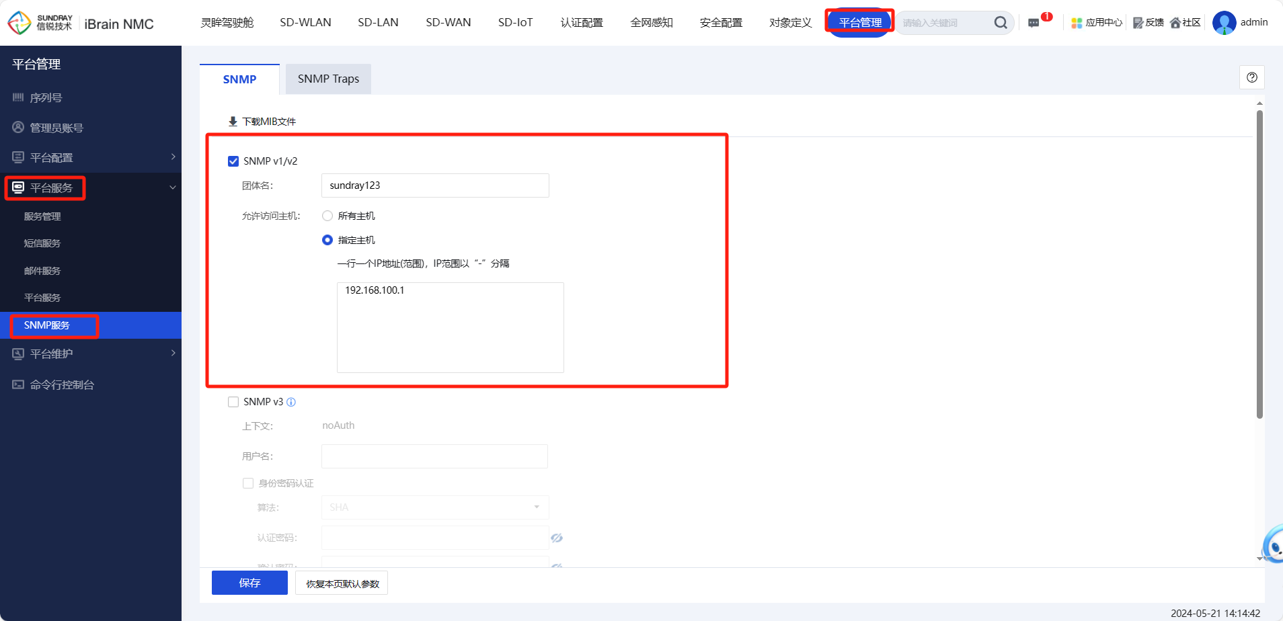
Task: Open the 认证配置 menu
Action: pos(582,23)
